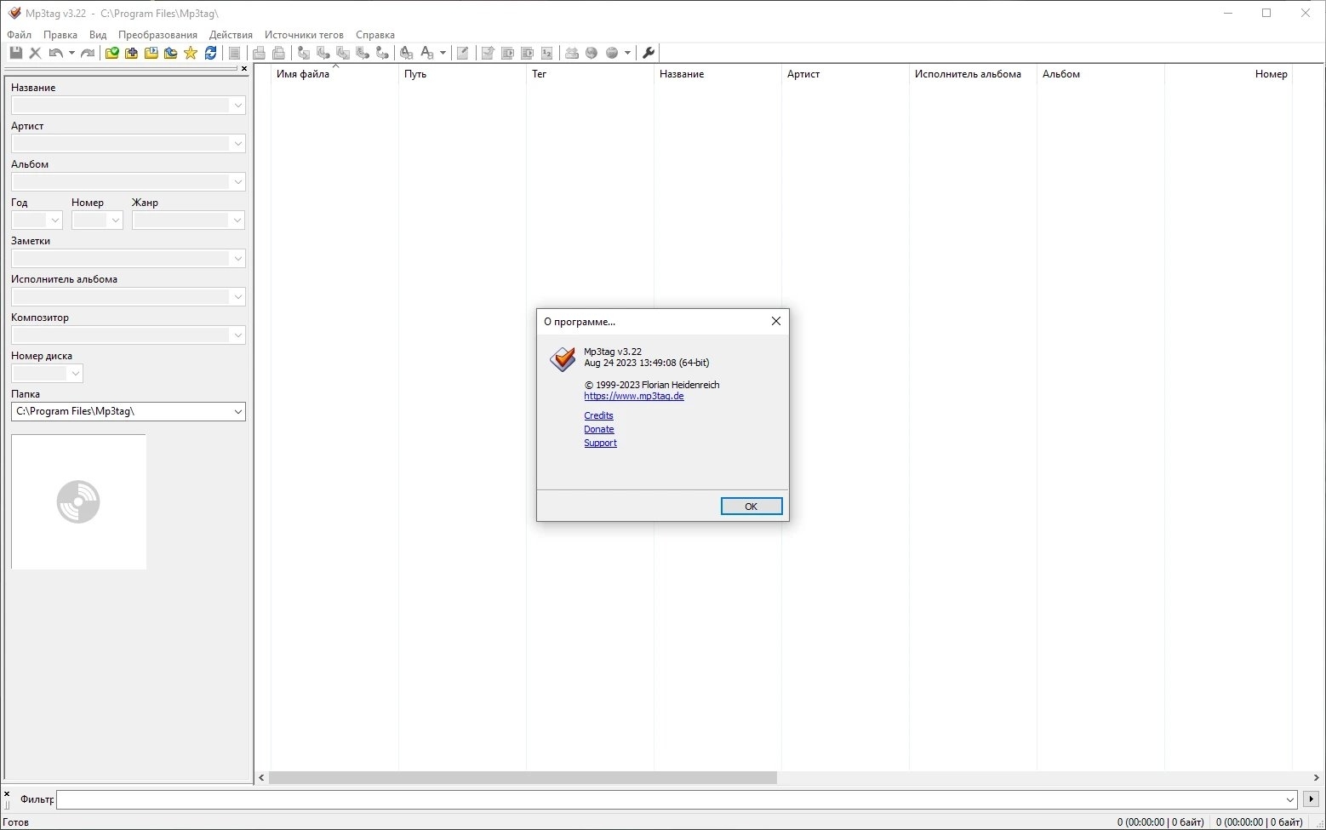The width and height of the screenshot is (1326, 830).
Task: Click the https://www.mp3tag.de link
Action: coord(634,396)
